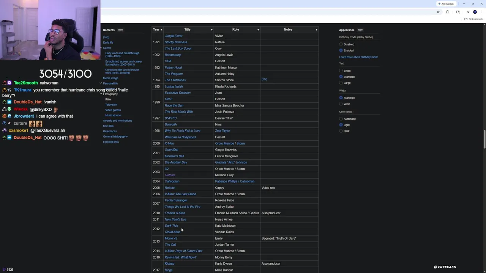Viewport: 486px width, 273px height.
Task: Sort the table by the Notes column
Action: click(x=289, y=30)
